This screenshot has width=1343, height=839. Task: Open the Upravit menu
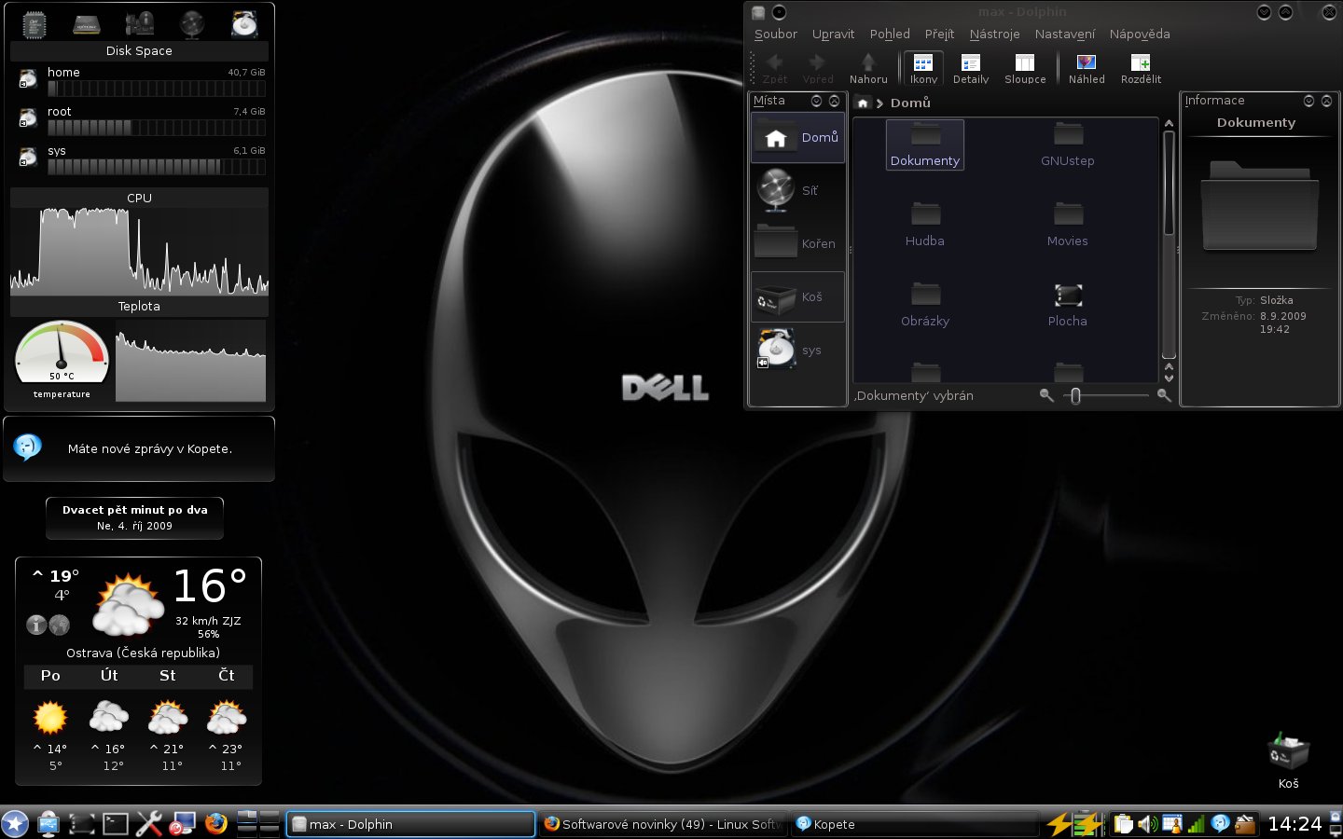point(833,34)
